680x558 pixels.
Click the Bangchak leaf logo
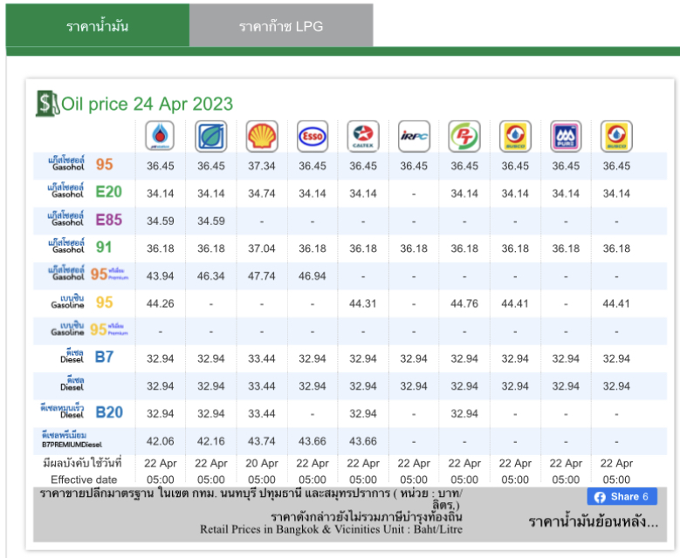point(210,136)
